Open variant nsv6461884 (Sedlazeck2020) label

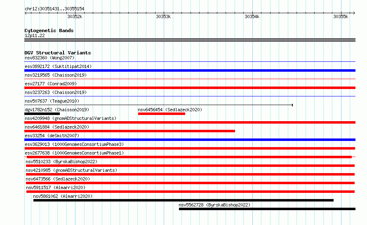click(57, 127)
